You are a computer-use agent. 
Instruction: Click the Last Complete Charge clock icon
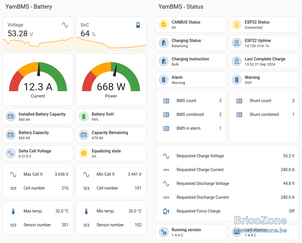pyautogui.click(x=236, y=61)
